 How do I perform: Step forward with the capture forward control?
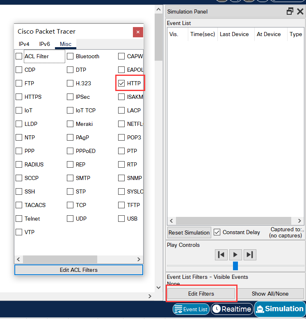250,255
